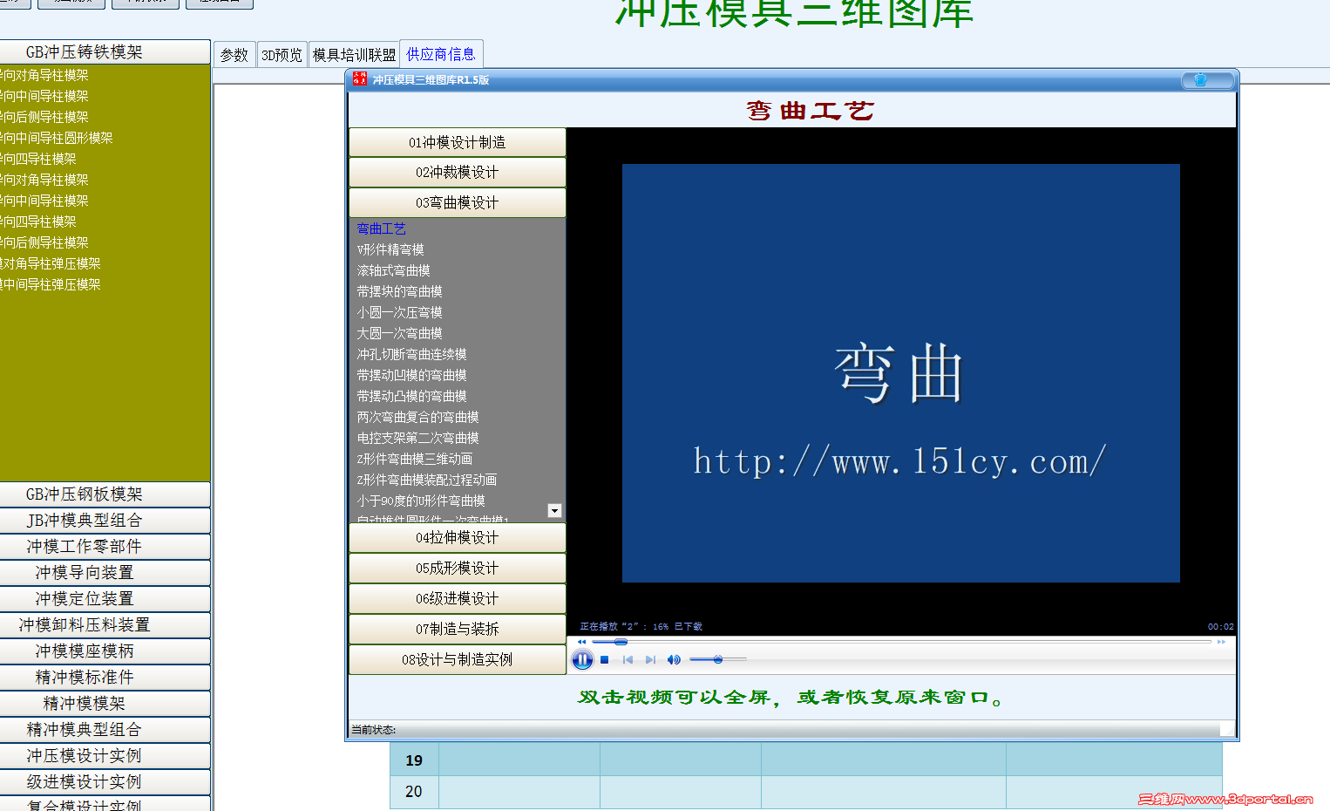The image size is (1330, 811).
Task: Click the rewind arrows left of the seek bar
Action: 581,642
